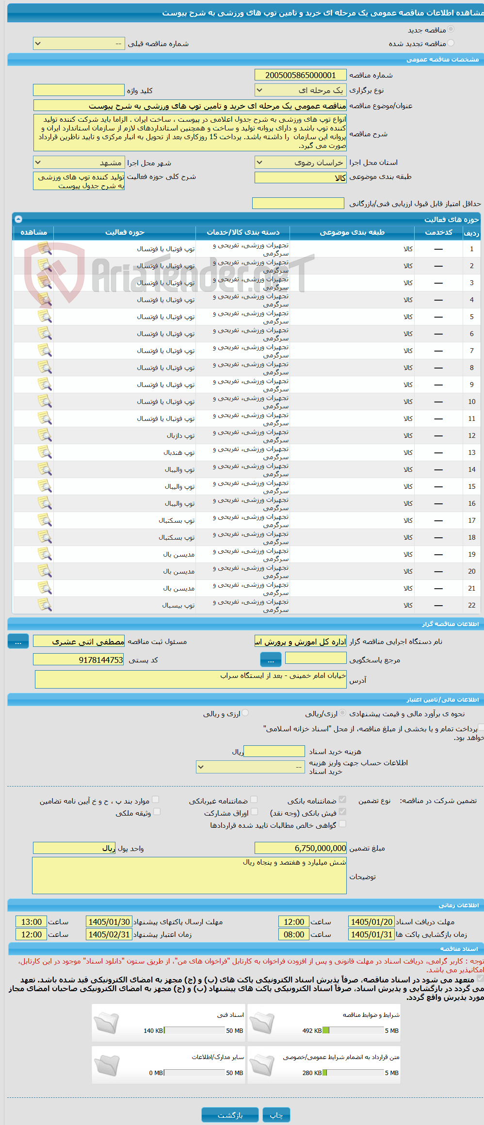Toggle the موارد بند پ، ج و خ checkbox
The width and height of the screenshot is (484, 1125).
pos(156,800)
